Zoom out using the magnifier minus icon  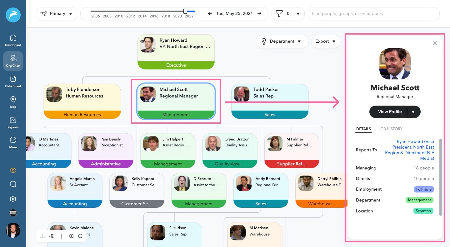80,236
